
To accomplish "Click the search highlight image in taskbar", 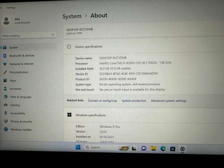I will click(x=124, y=148).
